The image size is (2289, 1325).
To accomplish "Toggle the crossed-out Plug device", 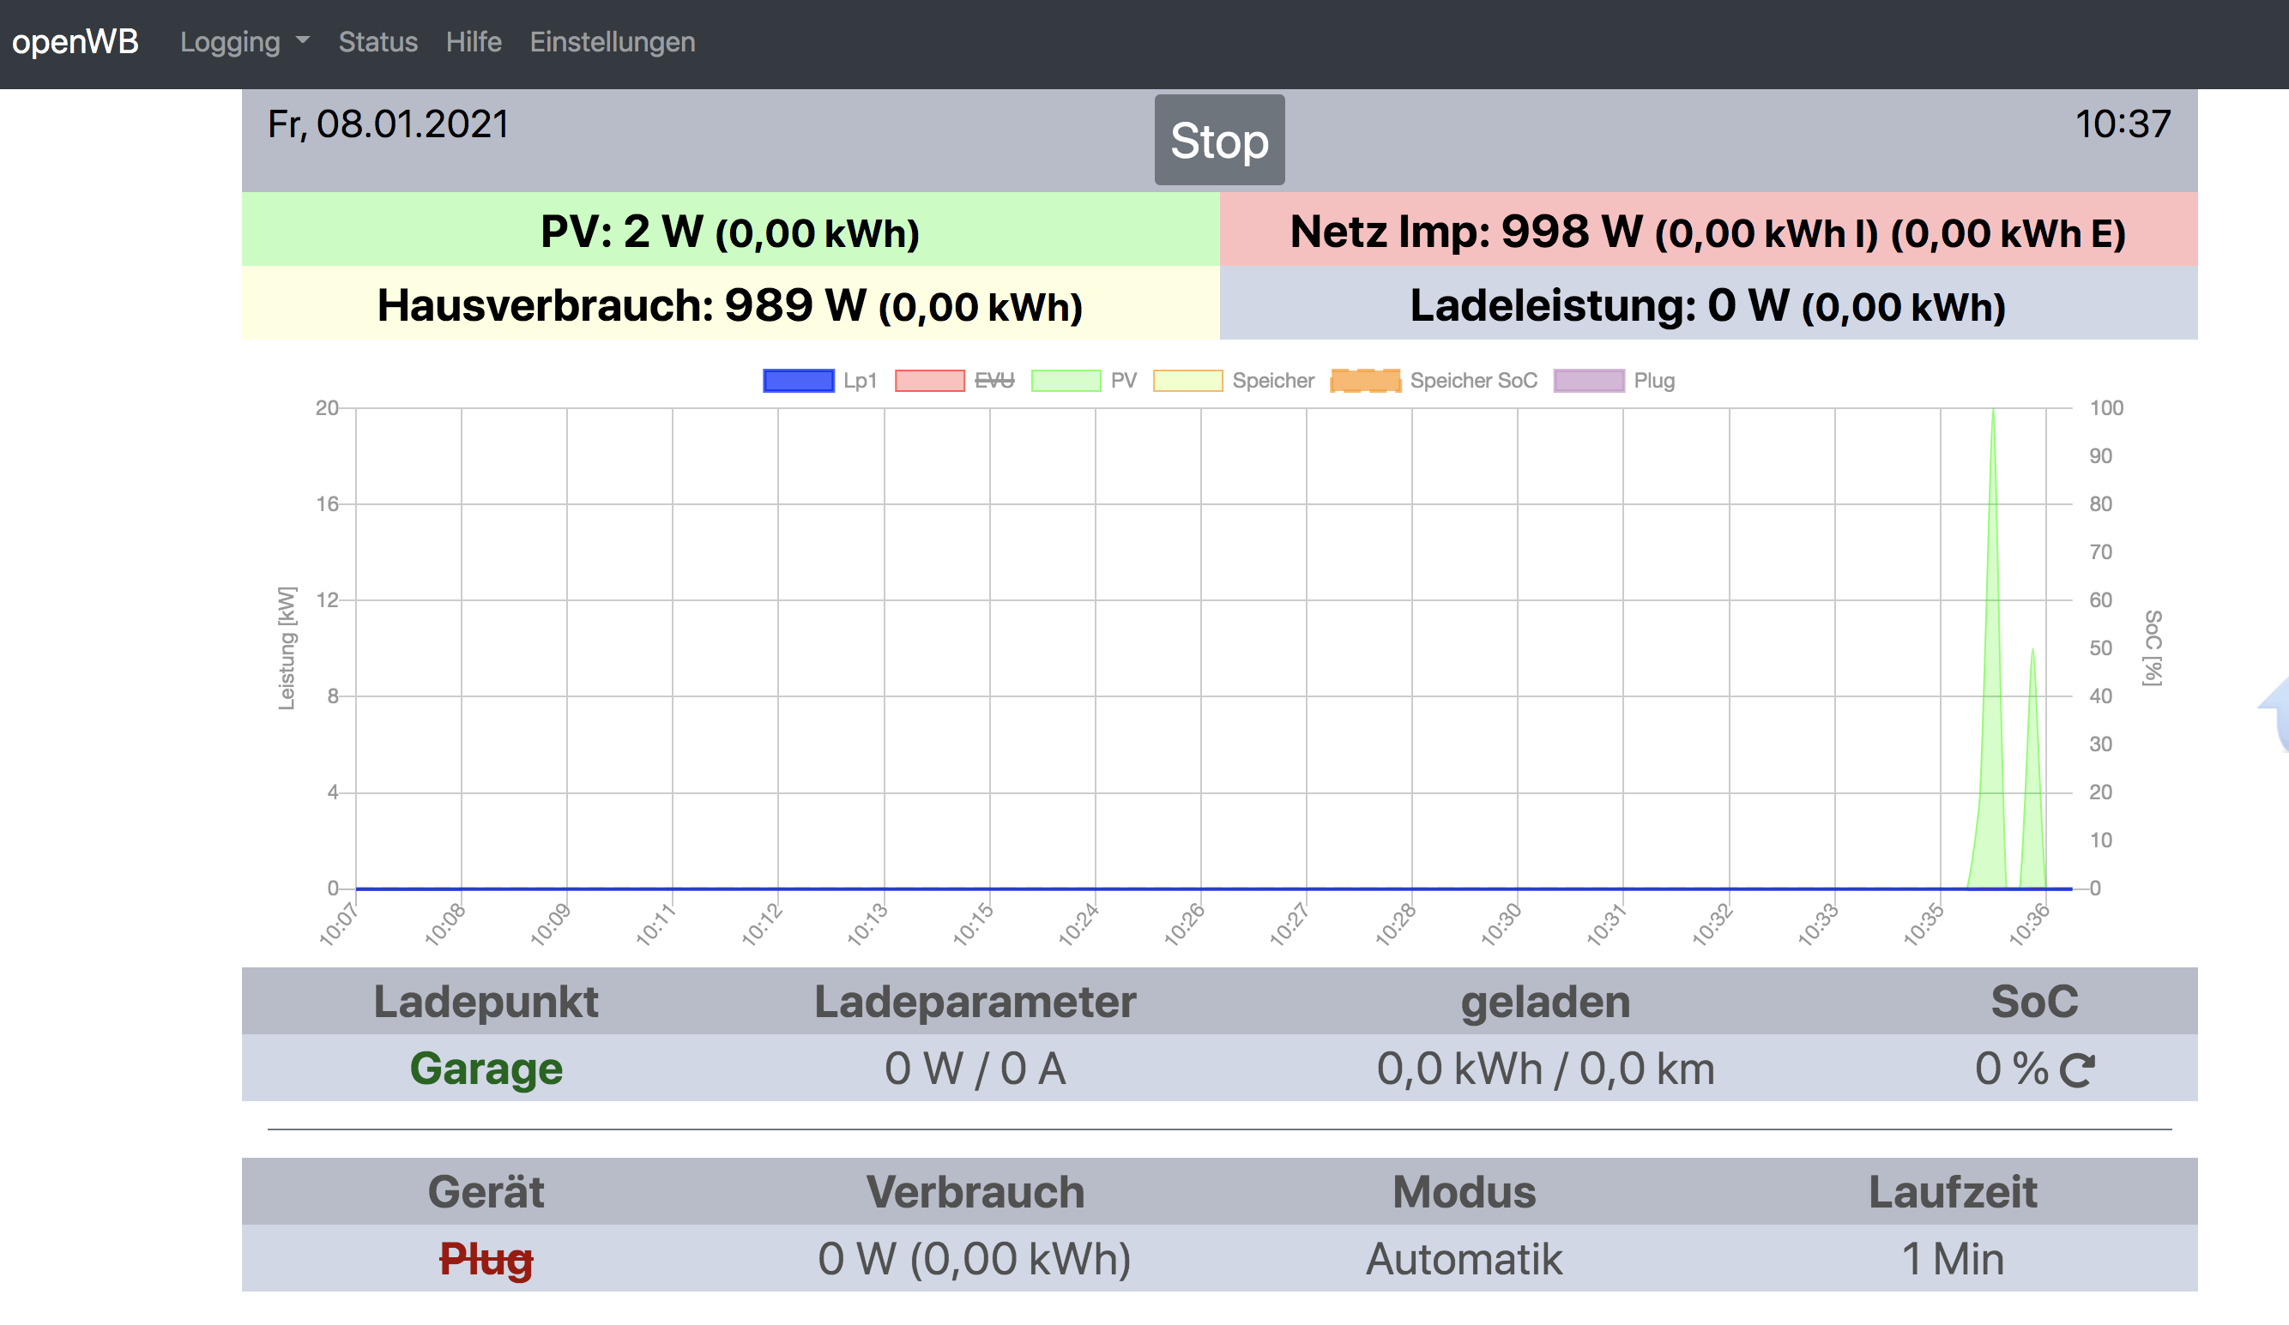I will tap(486, 1259).
